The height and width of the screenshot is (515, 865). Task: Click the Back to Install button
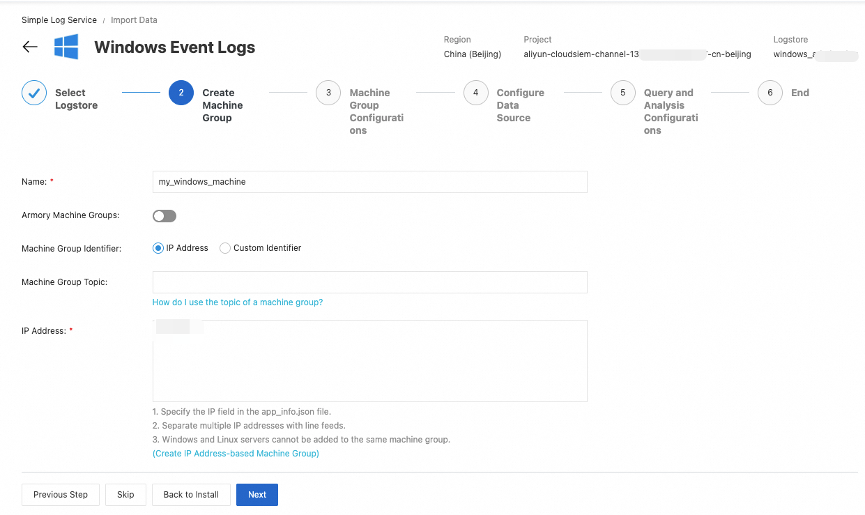click(x=191, y=495)
